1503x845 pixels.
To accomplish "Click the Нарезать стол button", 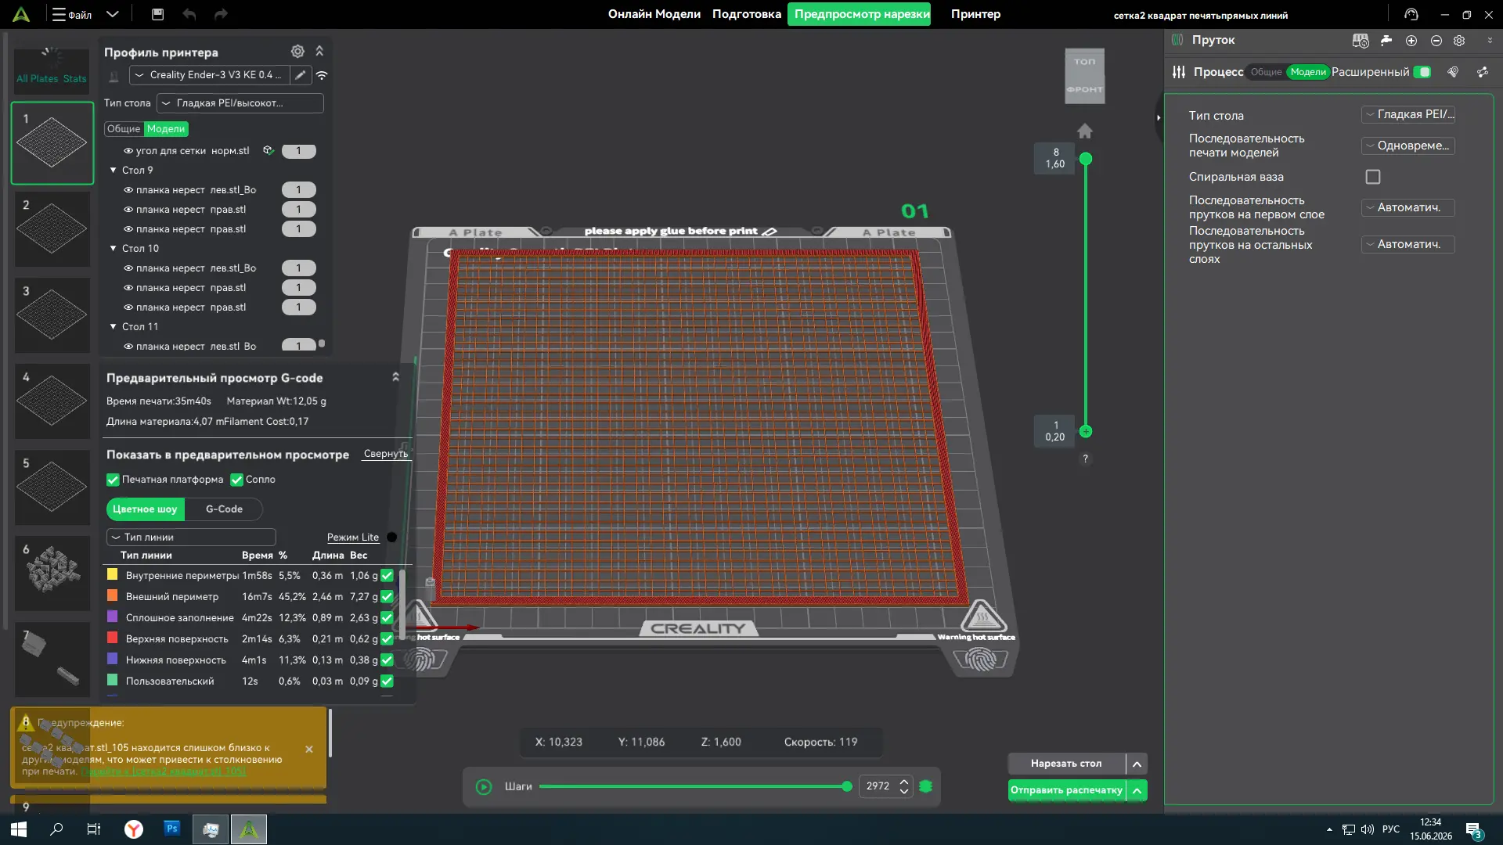I will coord(1066,764).
